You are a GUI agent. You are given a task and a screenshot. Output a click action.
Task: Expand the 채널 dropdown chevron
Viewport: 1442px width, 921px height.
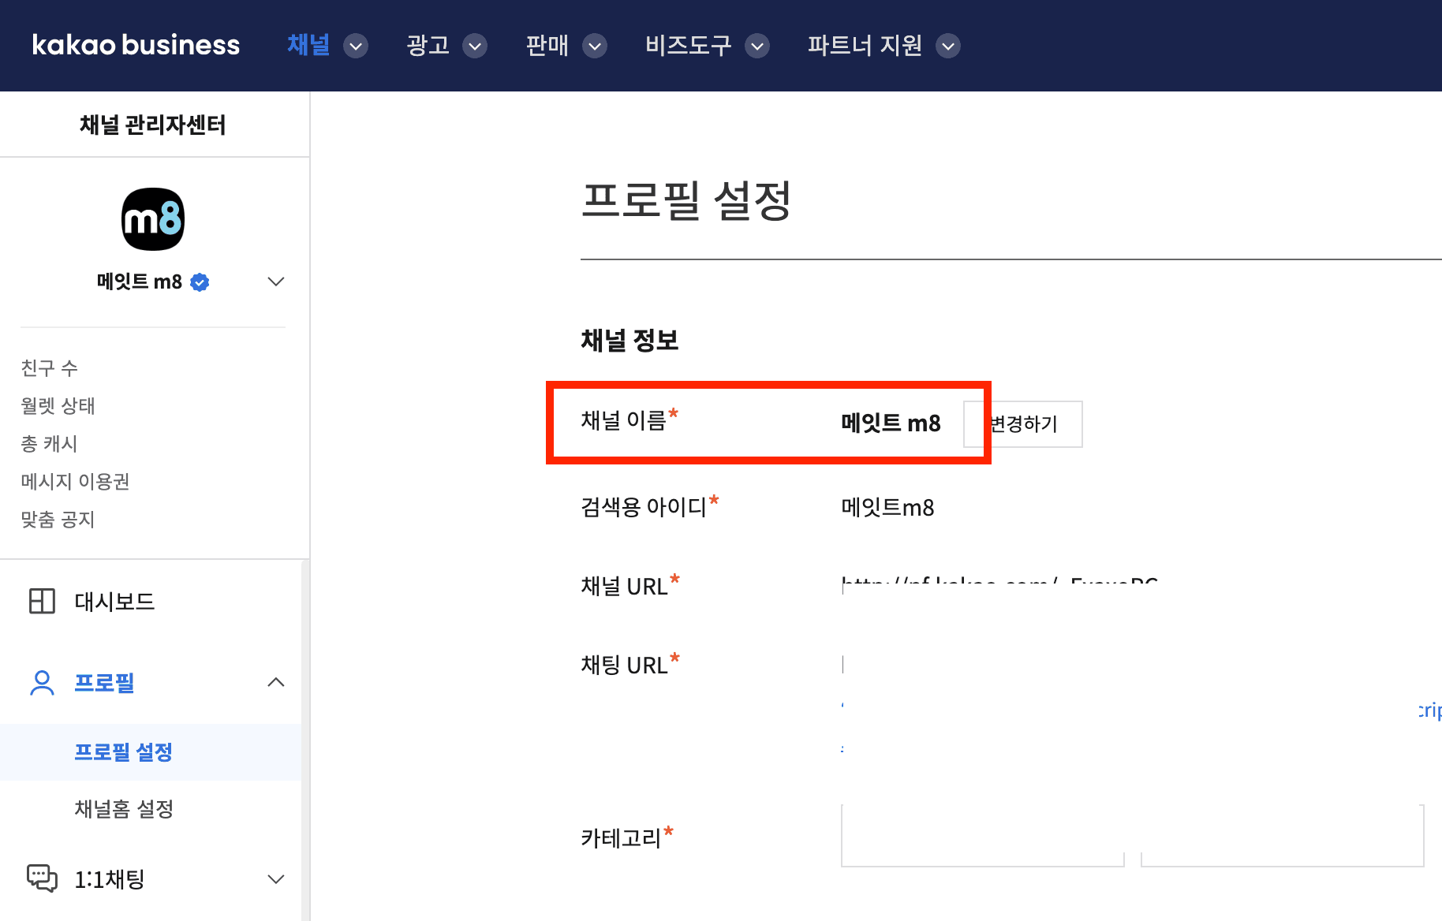click(x=356, y=47)
